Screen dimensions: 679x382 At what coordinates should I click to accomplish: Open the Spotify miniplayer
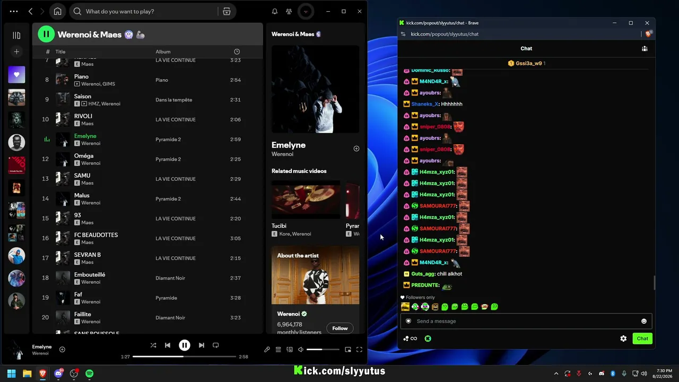[x=348, y=350]
